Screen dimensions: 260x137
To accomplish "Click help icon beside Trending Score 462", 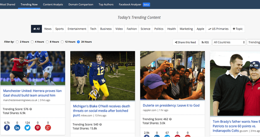I will (x=170, y=119).
